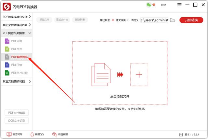Open the 微信客服 link
This screenshot has width=208, height=139.
coord(63,134)
